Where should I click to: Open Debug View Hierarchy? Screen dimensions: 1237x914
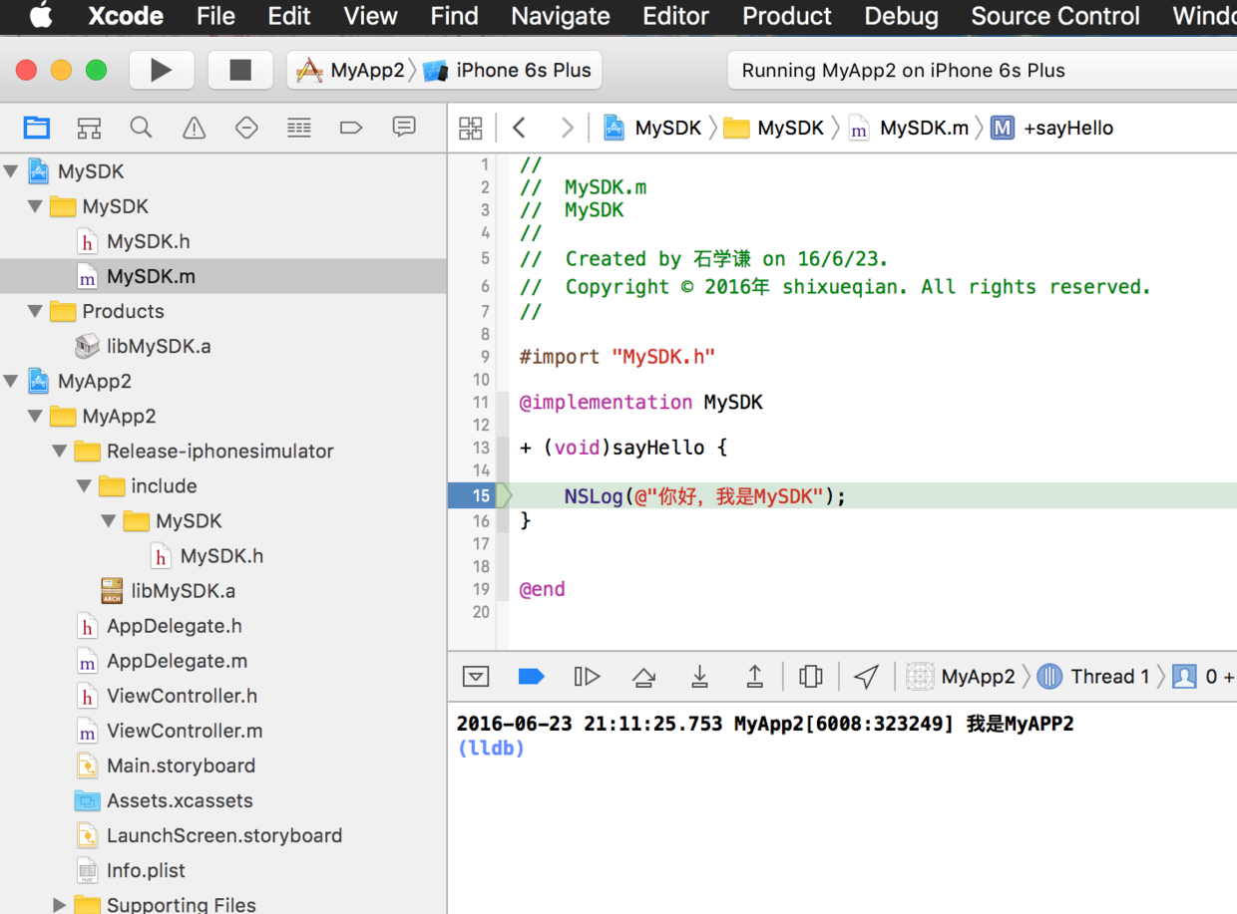pos(811,677)
